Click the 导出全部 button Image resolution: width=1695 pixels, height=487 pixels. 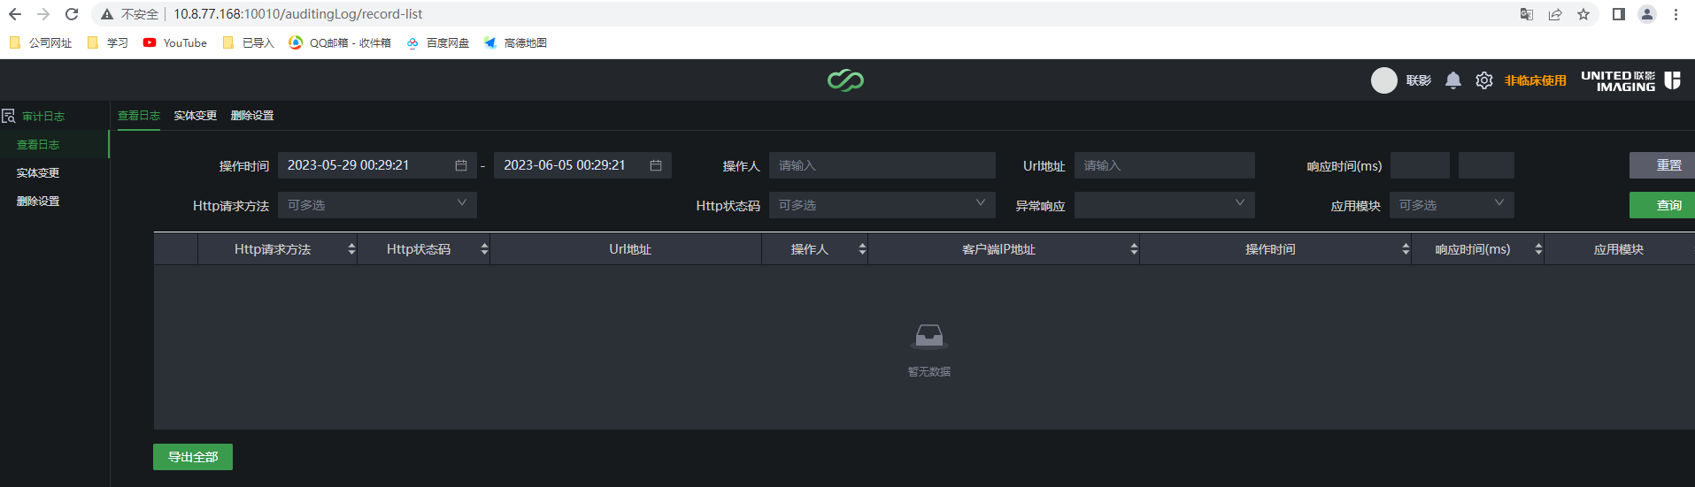click(x=193, y=457)
